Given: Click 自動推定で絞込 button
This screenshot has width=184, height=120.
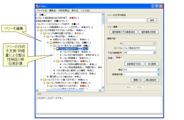Looking at the screenshot, I should click(x=134, y=64).
